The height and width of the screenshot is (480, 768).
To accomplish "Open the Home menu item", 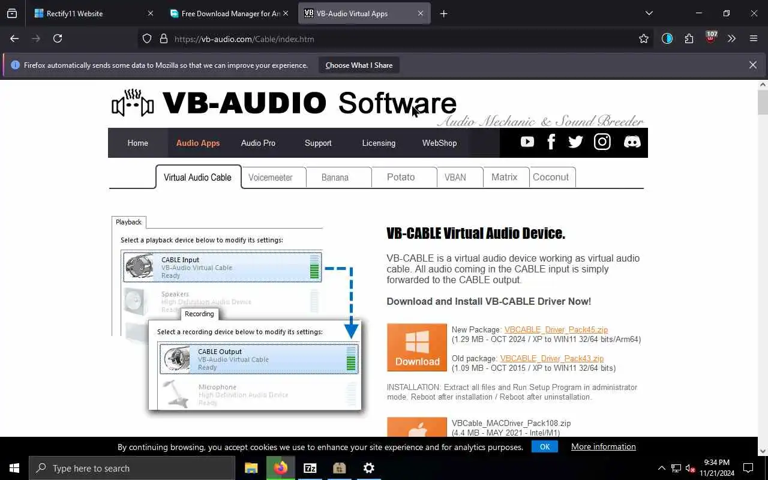I will pos(137,143).
